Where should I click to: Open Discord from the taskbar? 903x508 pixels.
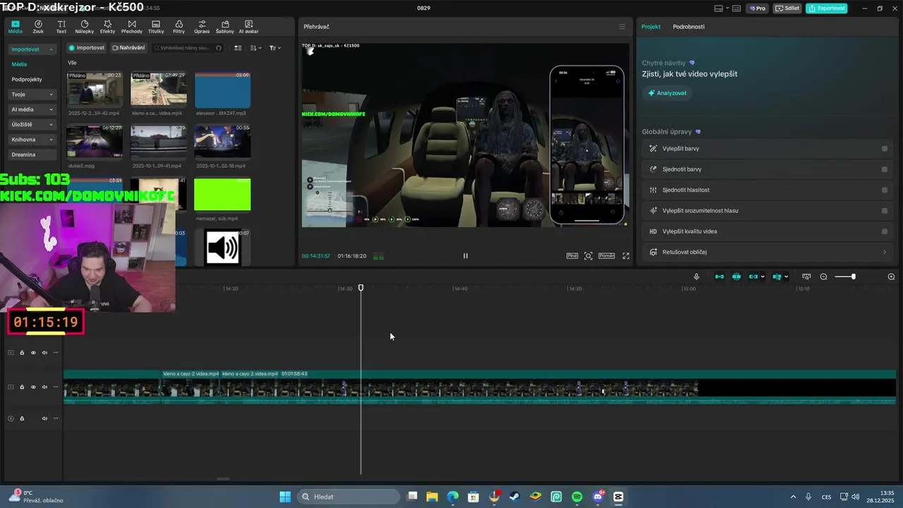pyautogui.click(x=598, y=497)
